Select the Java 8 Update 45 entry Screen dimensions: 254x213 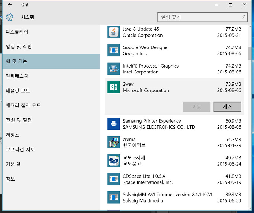pos(174,32)
